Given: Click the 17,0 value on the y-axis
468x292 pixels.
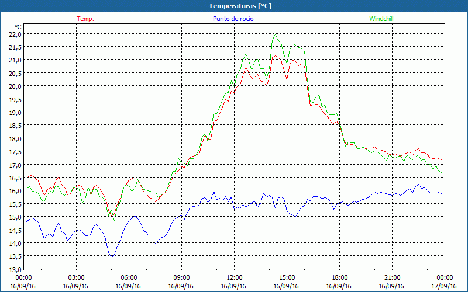Looking at the screenshot, I should (x=16, y=165).
